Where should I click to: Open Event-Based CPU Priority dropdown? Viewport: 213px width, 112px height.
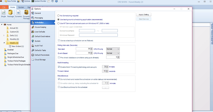113,53
